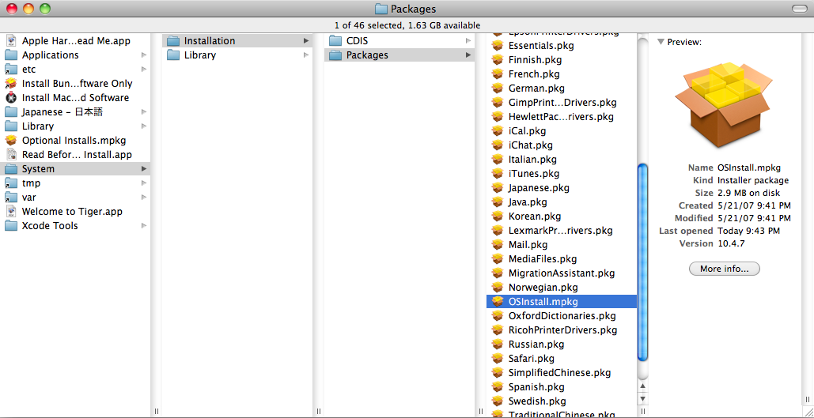Click the OSInstall.mpkg package icon in list
Viewport: 814px width, 418px height.
click(498, 301)
